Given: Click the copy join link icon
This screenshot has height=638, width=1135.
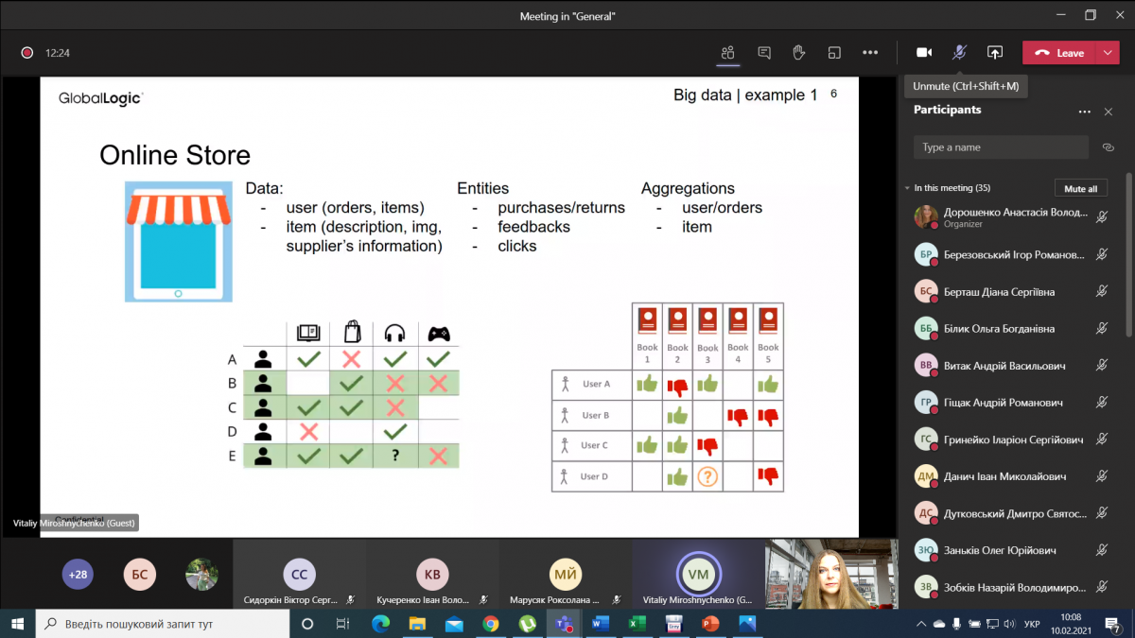Looking at the screenshot, I should point(1109,147).
